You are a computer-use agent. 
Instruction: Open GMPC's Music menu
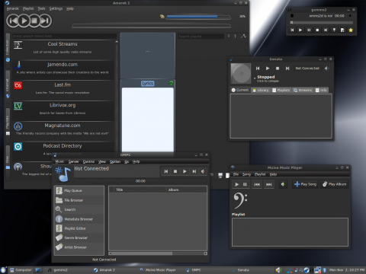[x=59, y=161]
